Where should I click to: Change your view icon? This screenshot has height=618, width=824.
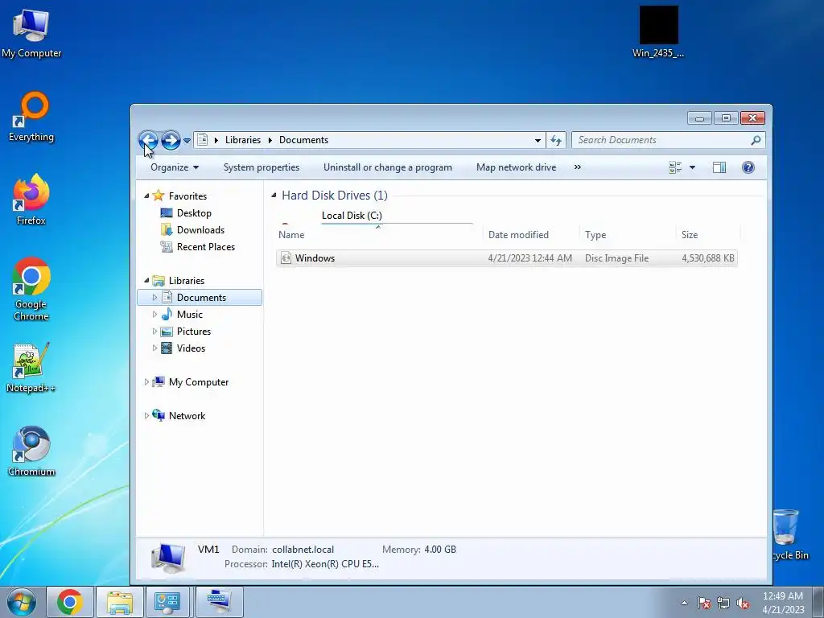pyautogui.click(x=675, y=167)
